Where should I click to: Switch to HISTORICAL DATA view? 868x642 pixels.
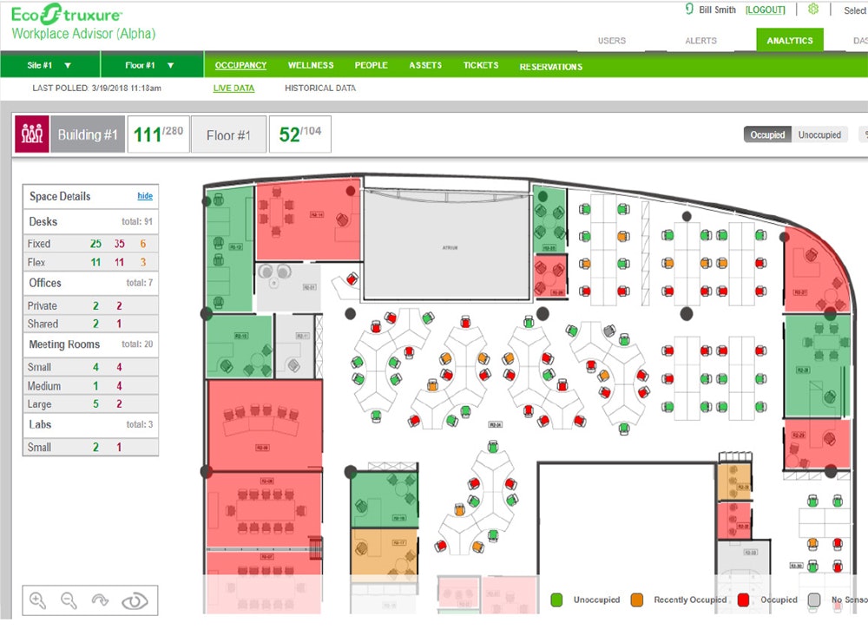coord(320,88)
